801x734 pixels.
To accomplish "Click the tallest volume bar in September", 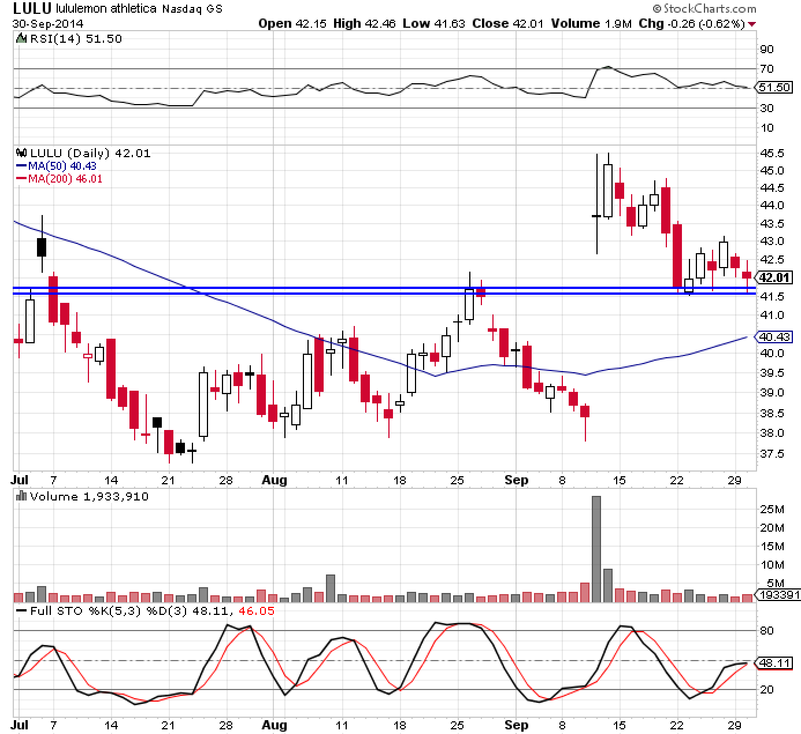I will point(596,549).
